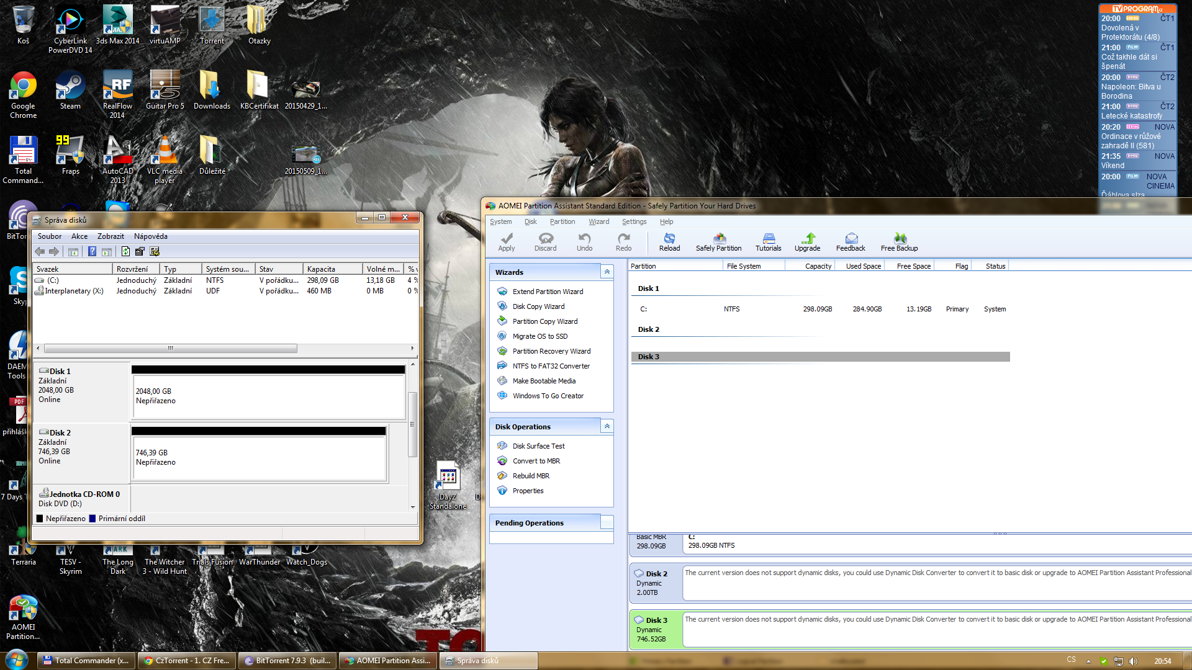Open Soubor menu in Správa disků
The width and height of the screenshot is (1192, 670).
(50, 236)
